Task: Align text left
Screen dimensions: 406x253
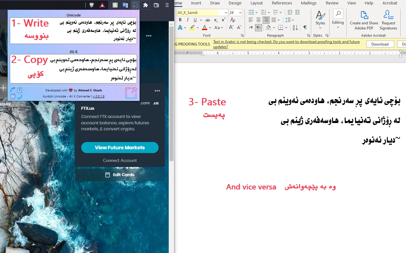Action: pyautogui.click(x=251, y=20)
